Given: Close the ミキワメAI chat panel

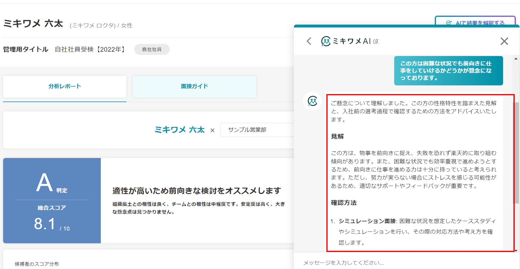Looking at the screenshot, I should [x=504, y=41].
